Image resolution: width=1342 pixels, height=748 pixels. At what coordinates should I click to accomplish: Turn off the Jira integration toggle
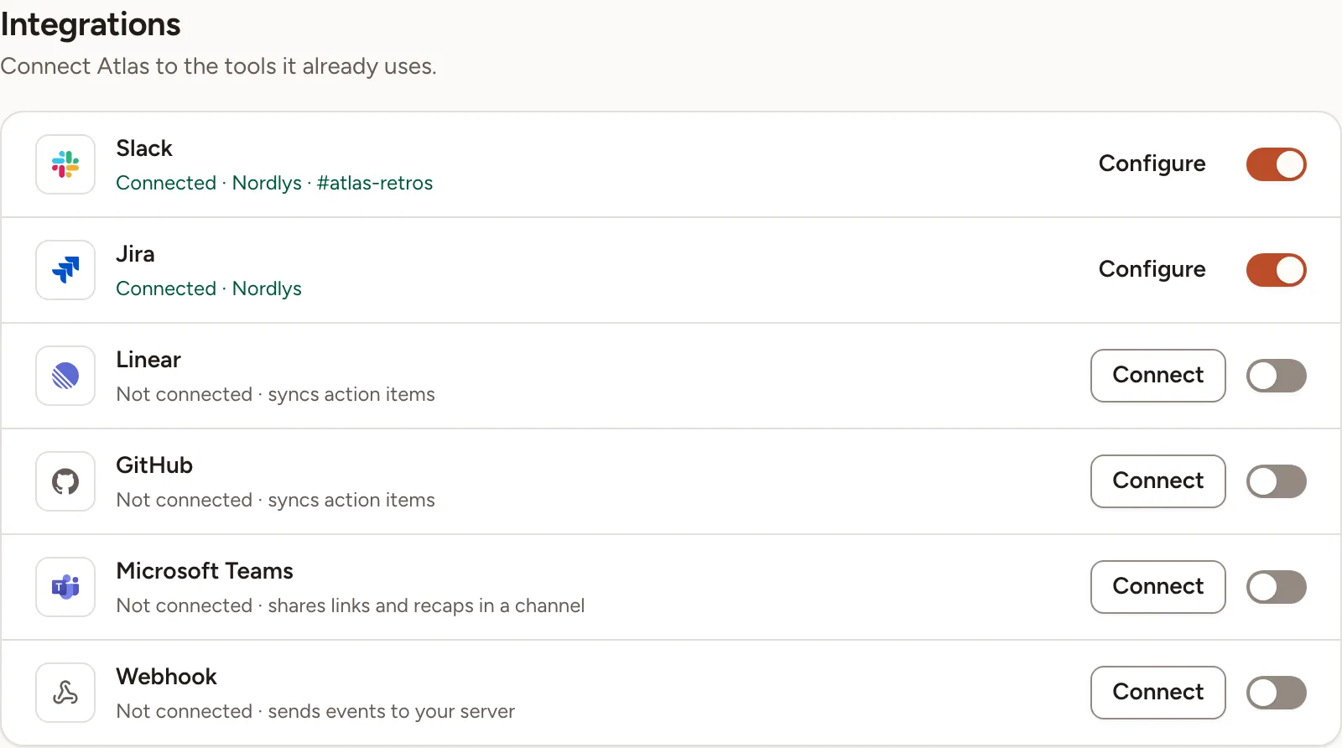tap(1277, 270)
